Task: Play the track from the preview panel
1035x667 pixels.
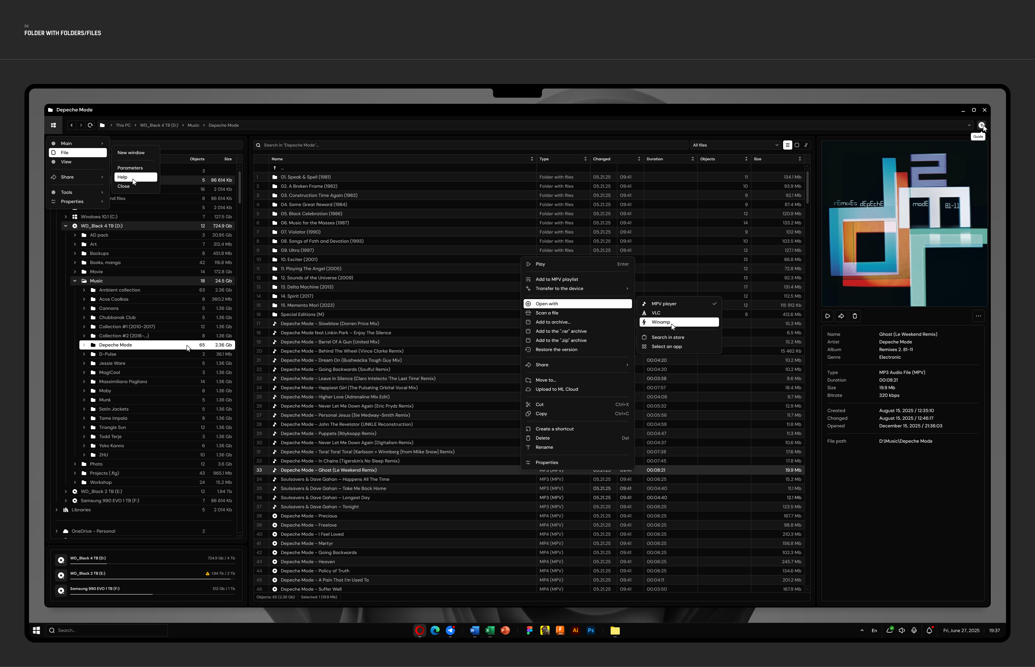Action: click(x=827, y=316)
